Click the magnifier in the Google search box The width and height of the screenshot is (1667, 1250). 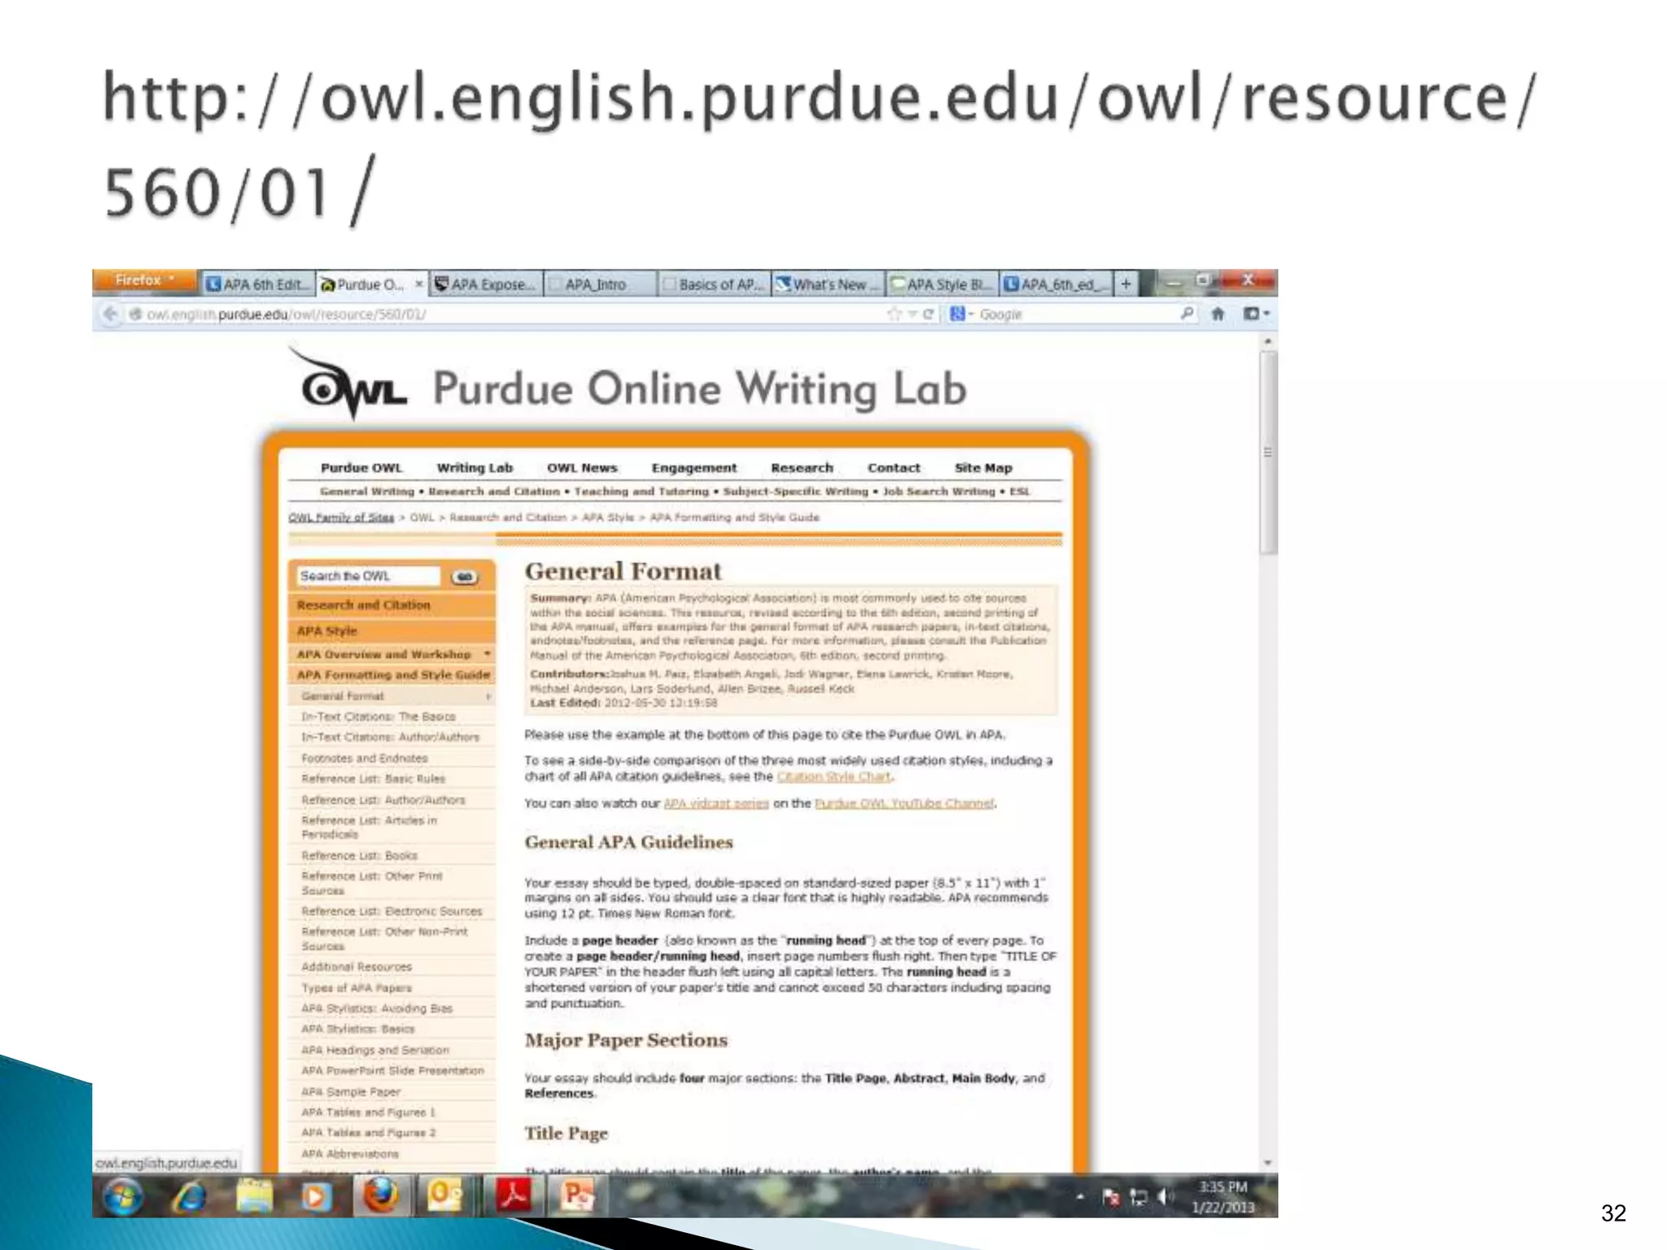(1187, 314)
